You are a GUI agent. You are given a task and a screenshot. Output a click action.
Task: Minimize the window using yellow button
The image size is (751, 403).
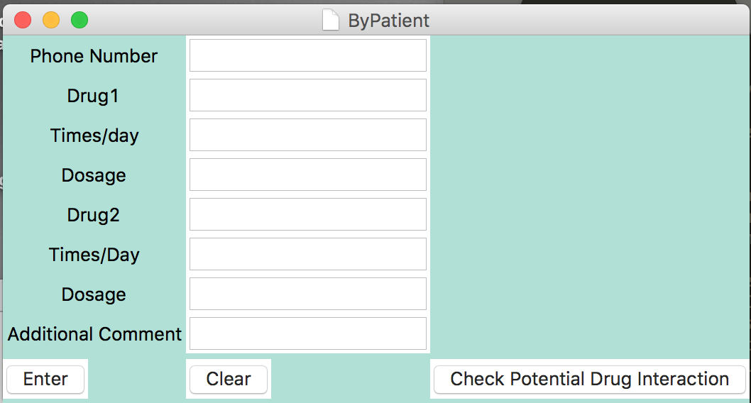pos(51,20)
